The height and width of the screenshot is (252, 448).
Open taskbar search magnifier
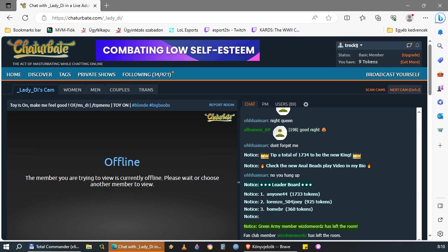19,246
